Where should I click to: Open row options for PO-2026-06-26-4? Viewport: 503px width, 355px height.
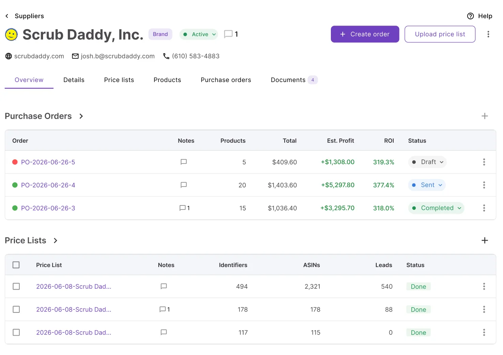click(x=484, y=185)
